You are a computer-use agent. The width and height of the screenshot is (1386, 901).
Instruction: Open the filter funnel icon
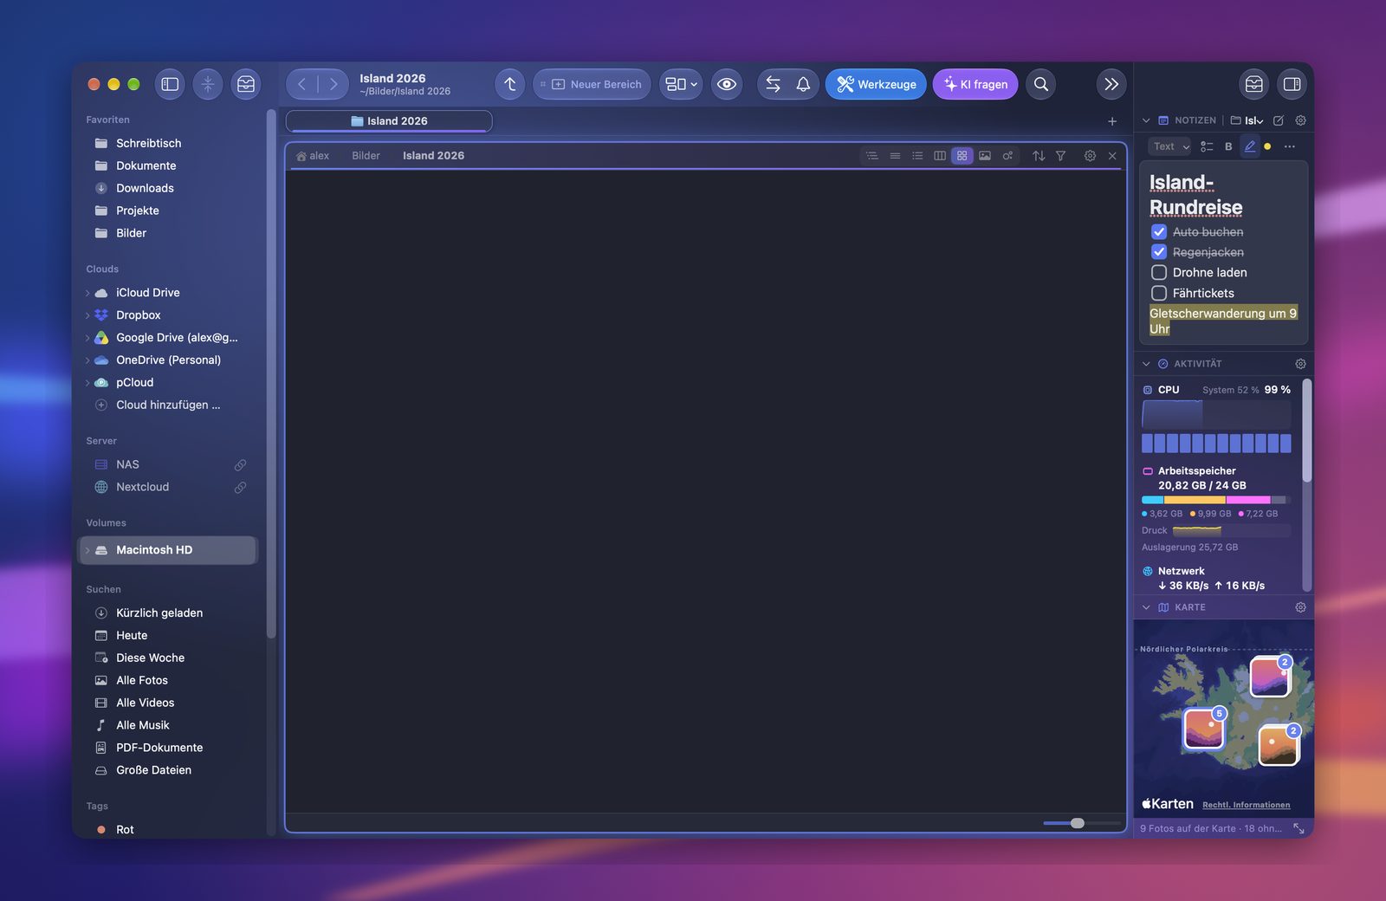coord(1060,156)
